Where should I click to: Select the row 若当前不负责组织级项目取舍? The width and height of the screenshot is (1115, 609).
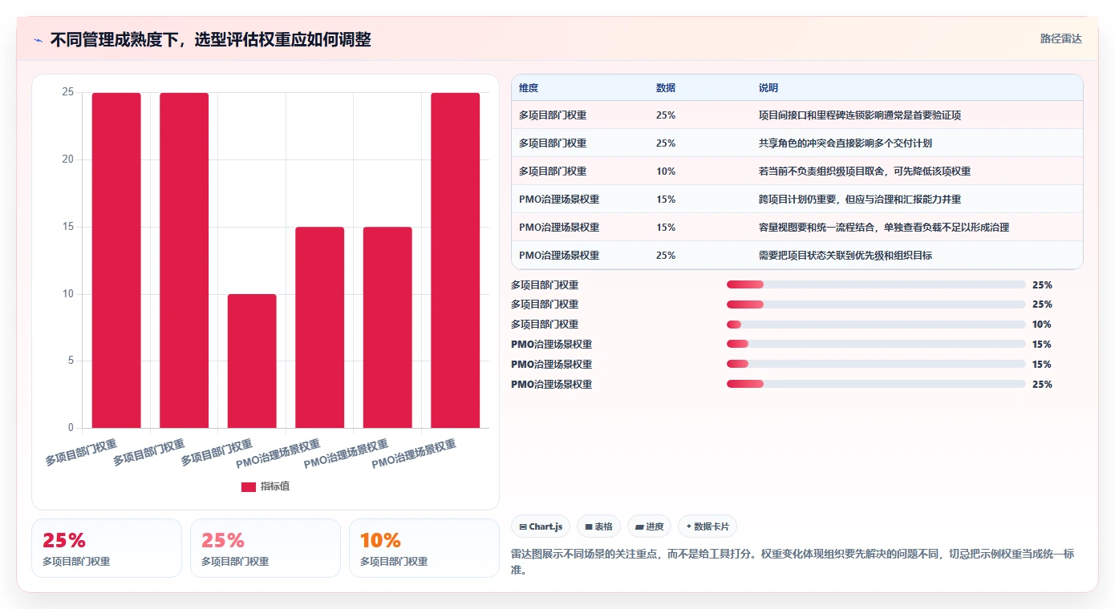(x=797, y=171)
